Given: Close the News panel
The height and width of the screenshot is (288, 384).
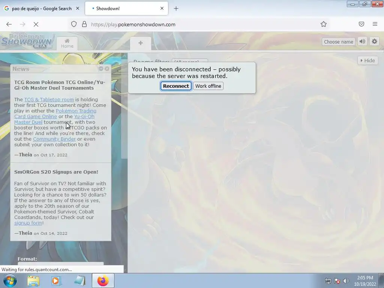Looking at the screenshot, I should coord(107,69).
